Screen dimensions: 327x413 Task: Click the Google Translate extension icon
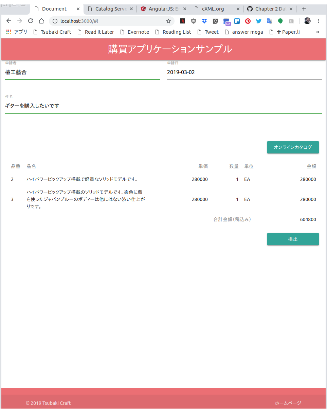click(x=269, y=21)
